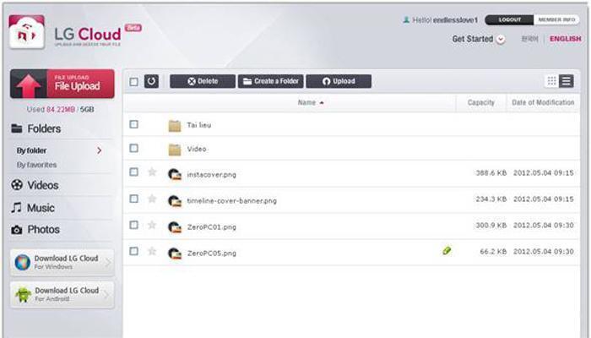Favorite instacover.png with the star
The height and width of the screenshot is (338, 591).
tap(152, 172)
